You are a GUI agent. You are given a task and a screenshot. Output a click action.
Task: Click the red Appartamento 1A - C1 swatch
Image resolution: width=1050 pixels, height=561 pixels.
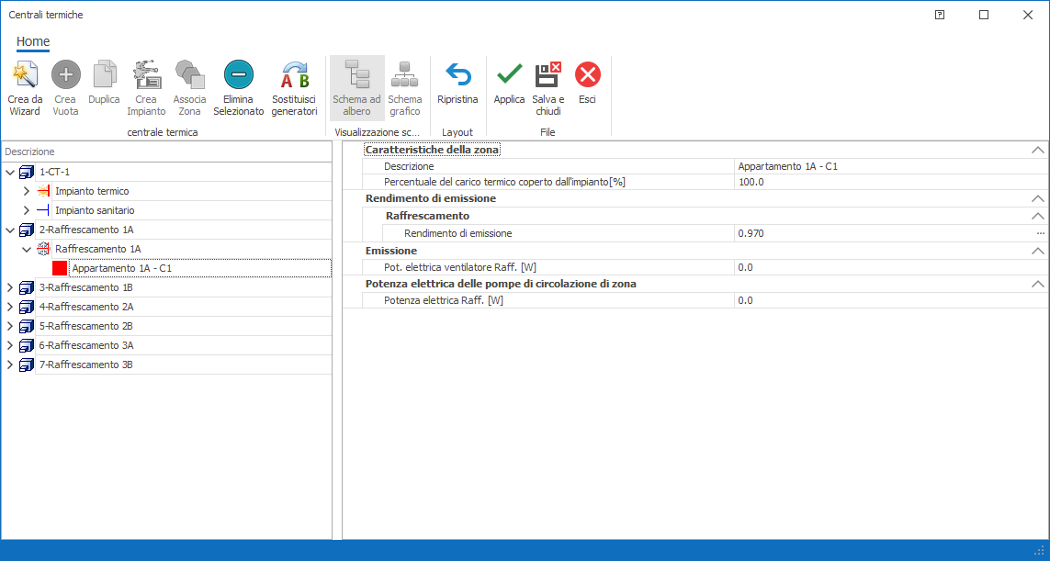pyautogui.click(x=60, y=268)
